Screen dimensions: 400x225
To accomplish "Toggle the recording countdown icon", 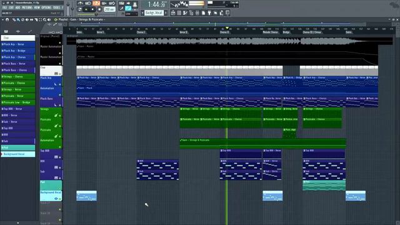I will pos(96,3).
